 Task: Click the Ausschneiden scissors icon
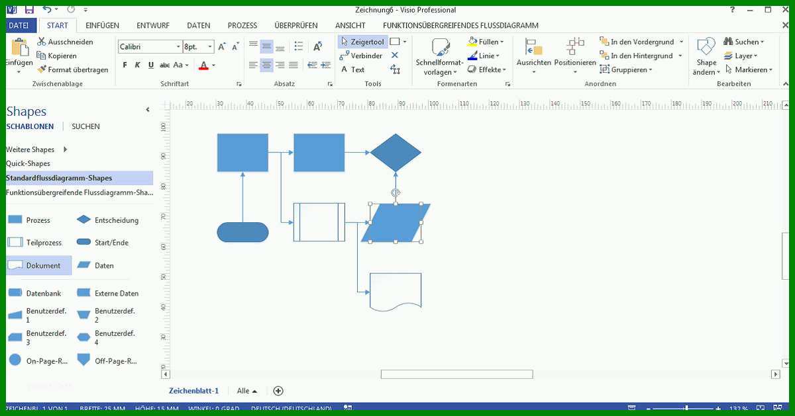(42, 42)
